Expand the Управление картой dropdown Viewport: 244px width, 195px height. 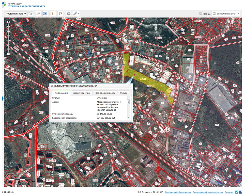coord(226,14)
